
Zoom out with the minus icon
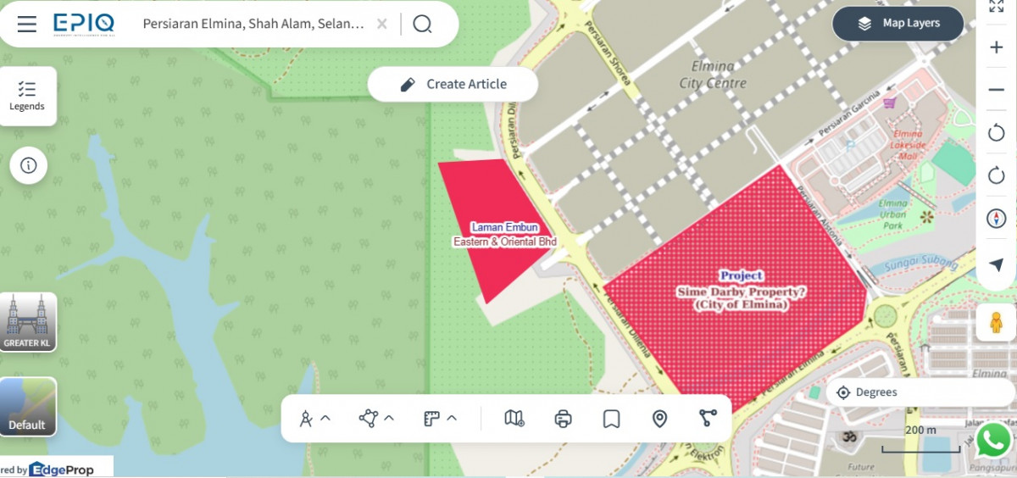[997, 90]
